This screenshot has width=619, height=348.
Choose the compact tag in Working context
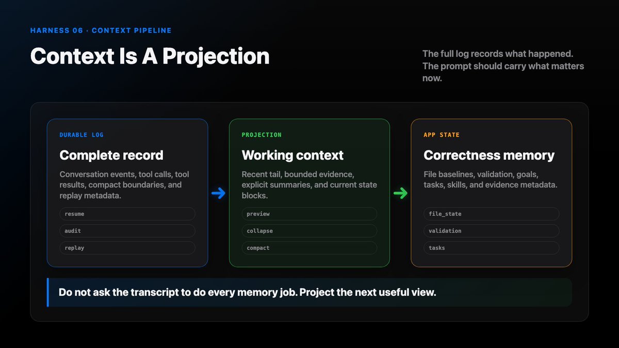click(x=309, y=248)
